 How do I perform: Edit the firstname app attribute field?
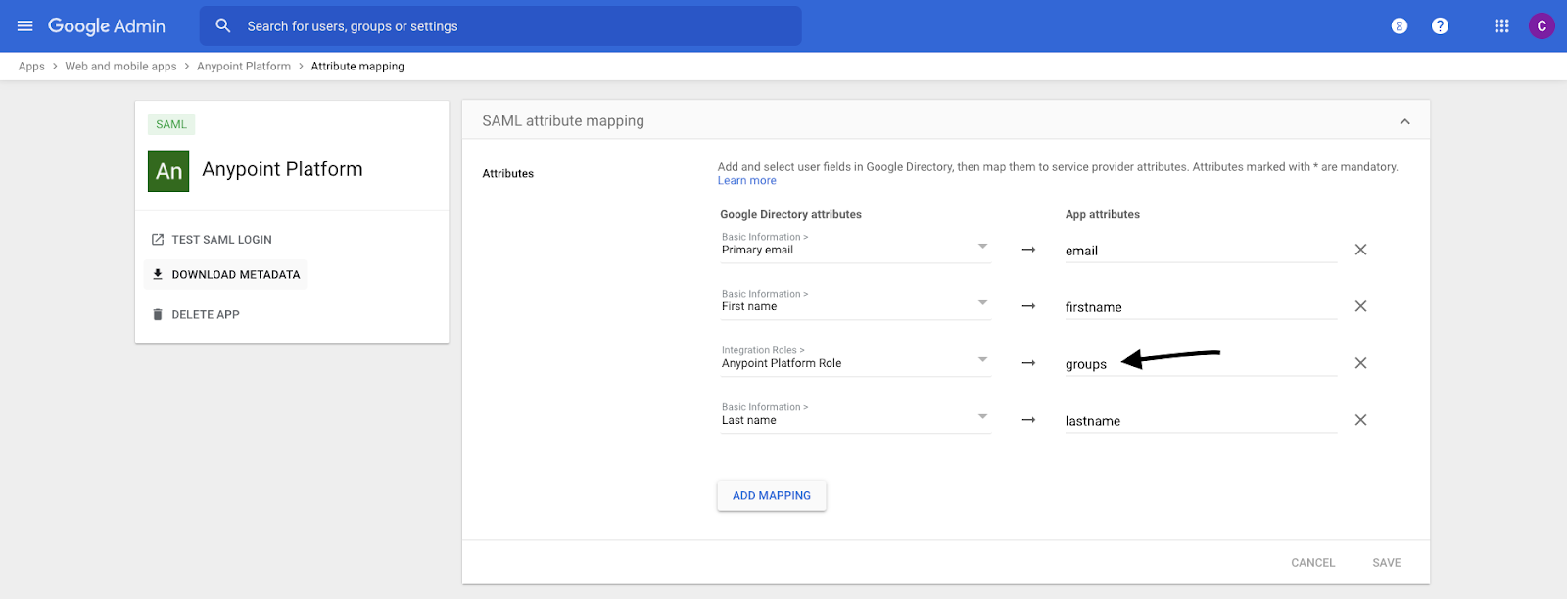[1201, 307]
